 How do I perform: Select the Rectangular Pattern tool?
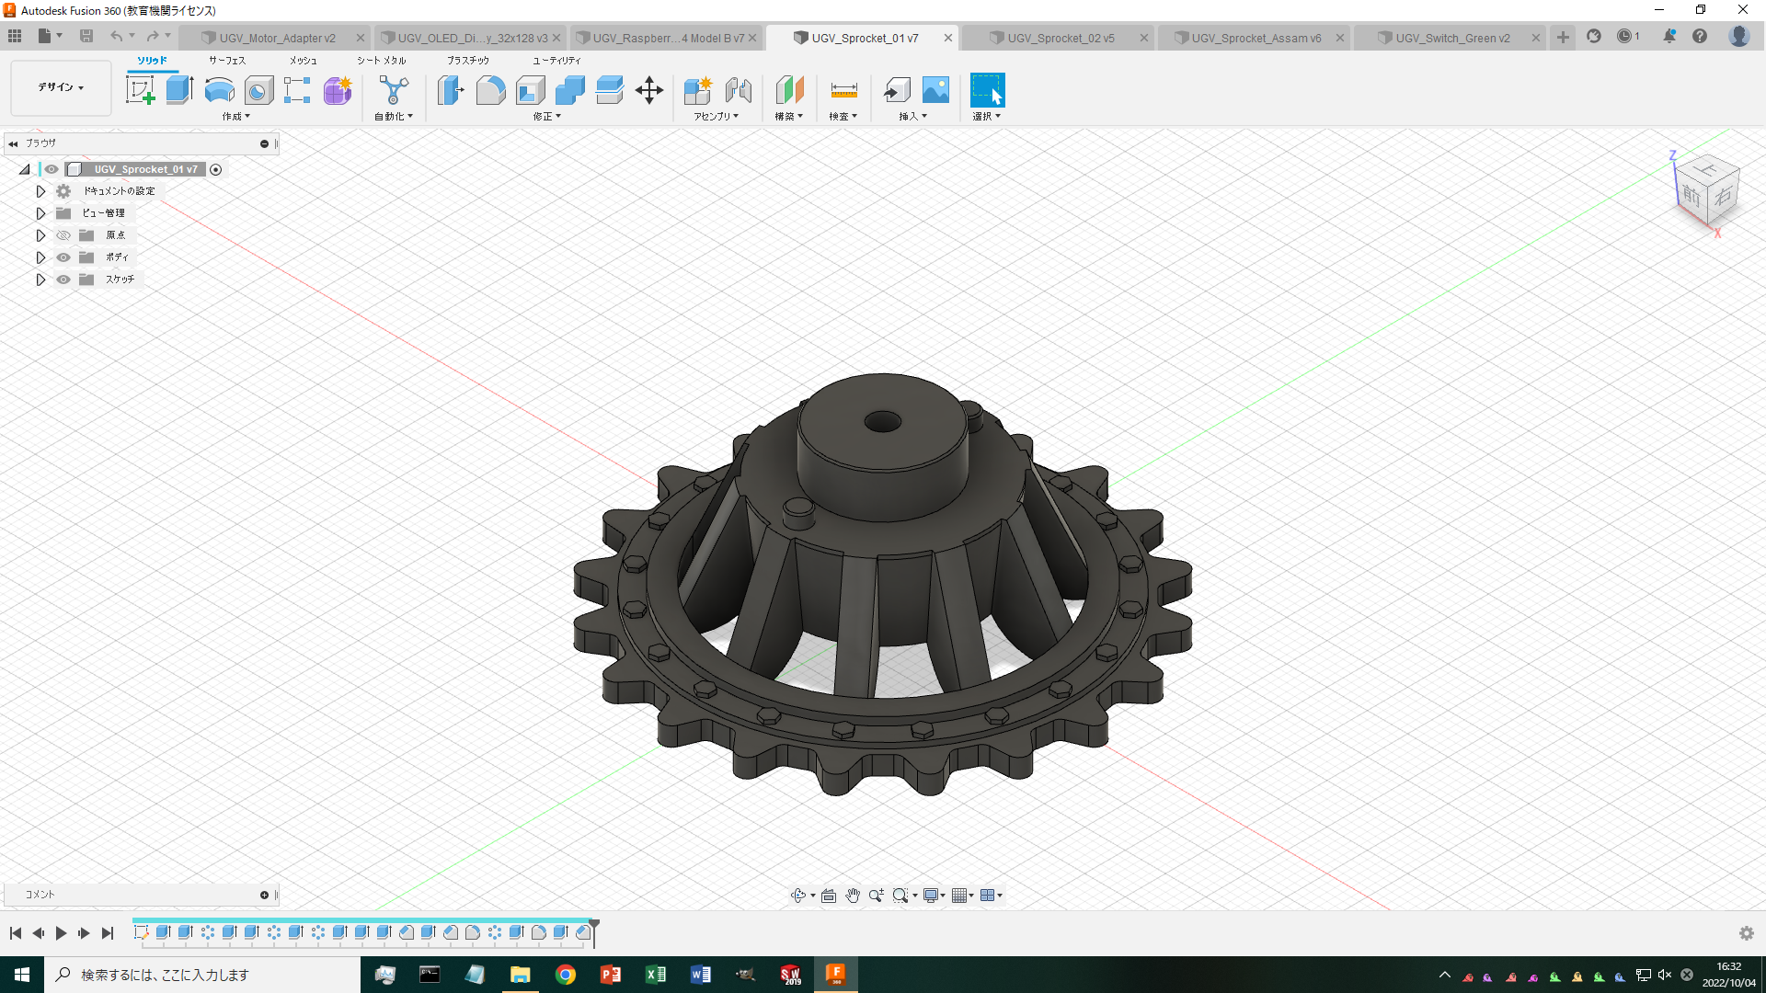pyautogui.click(x=297, y=90)
